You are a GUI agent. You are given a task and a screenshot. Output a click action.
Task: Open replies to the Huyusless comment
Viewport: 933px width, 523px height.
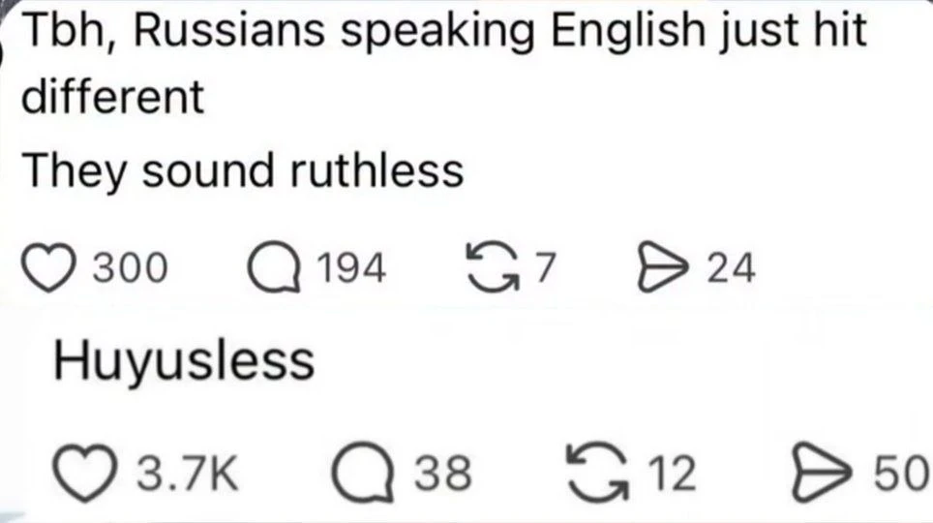[x=363, y=473]
